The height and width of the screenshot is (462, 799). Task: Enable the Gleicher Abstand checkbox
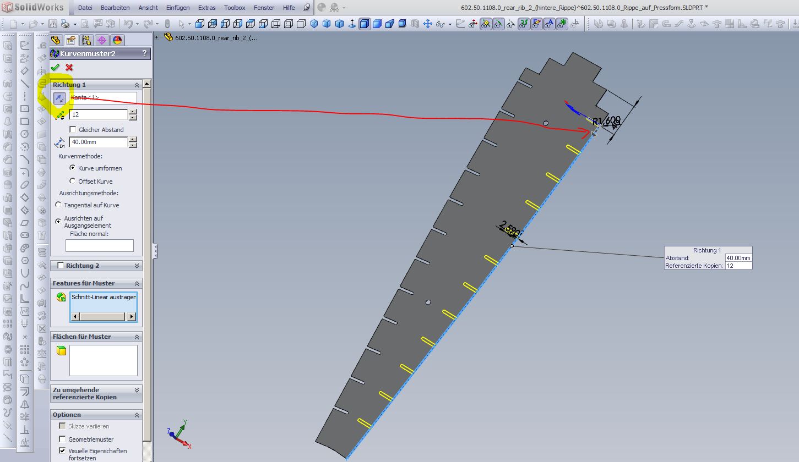[x=73, y=130]
